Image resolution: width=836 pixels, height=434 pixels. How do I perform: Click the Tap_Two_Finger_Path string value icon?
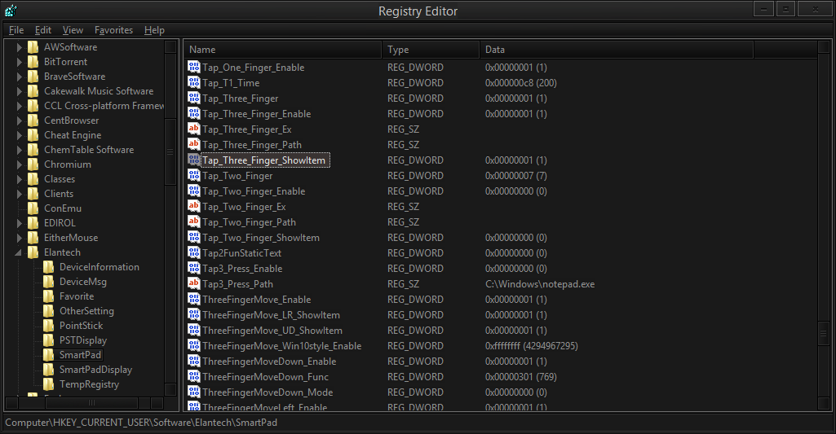tap(194, 222)
